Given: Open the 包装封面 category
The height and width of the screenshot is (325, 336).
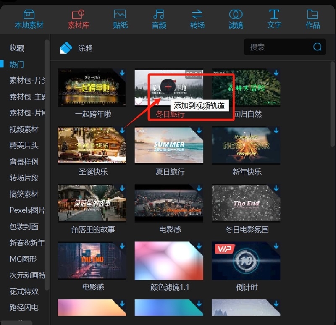Looking at the screenshot, I should click(x=24, y=226).
